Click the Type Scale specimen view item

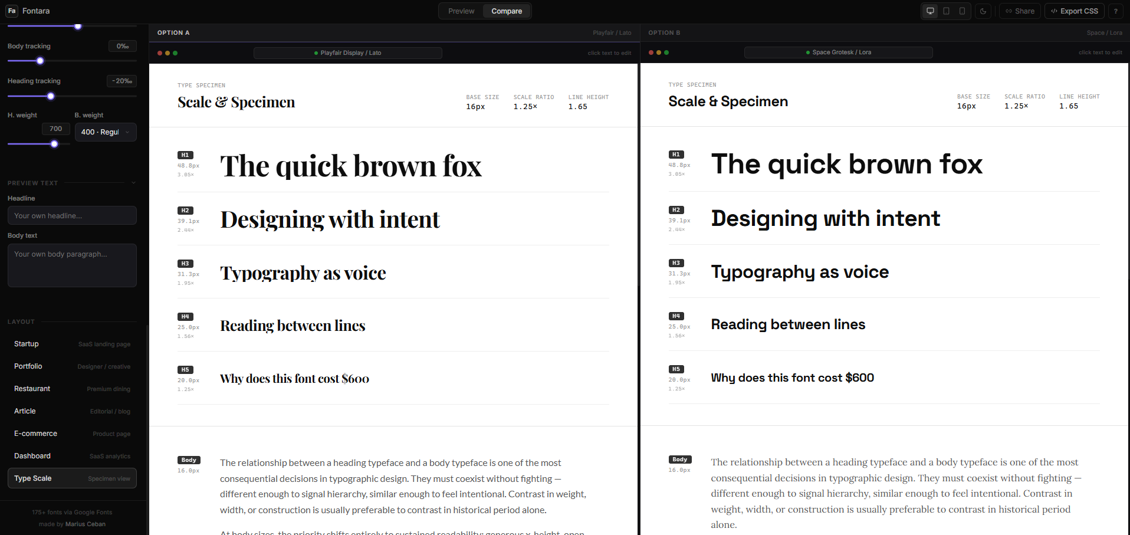click(32, 478)
